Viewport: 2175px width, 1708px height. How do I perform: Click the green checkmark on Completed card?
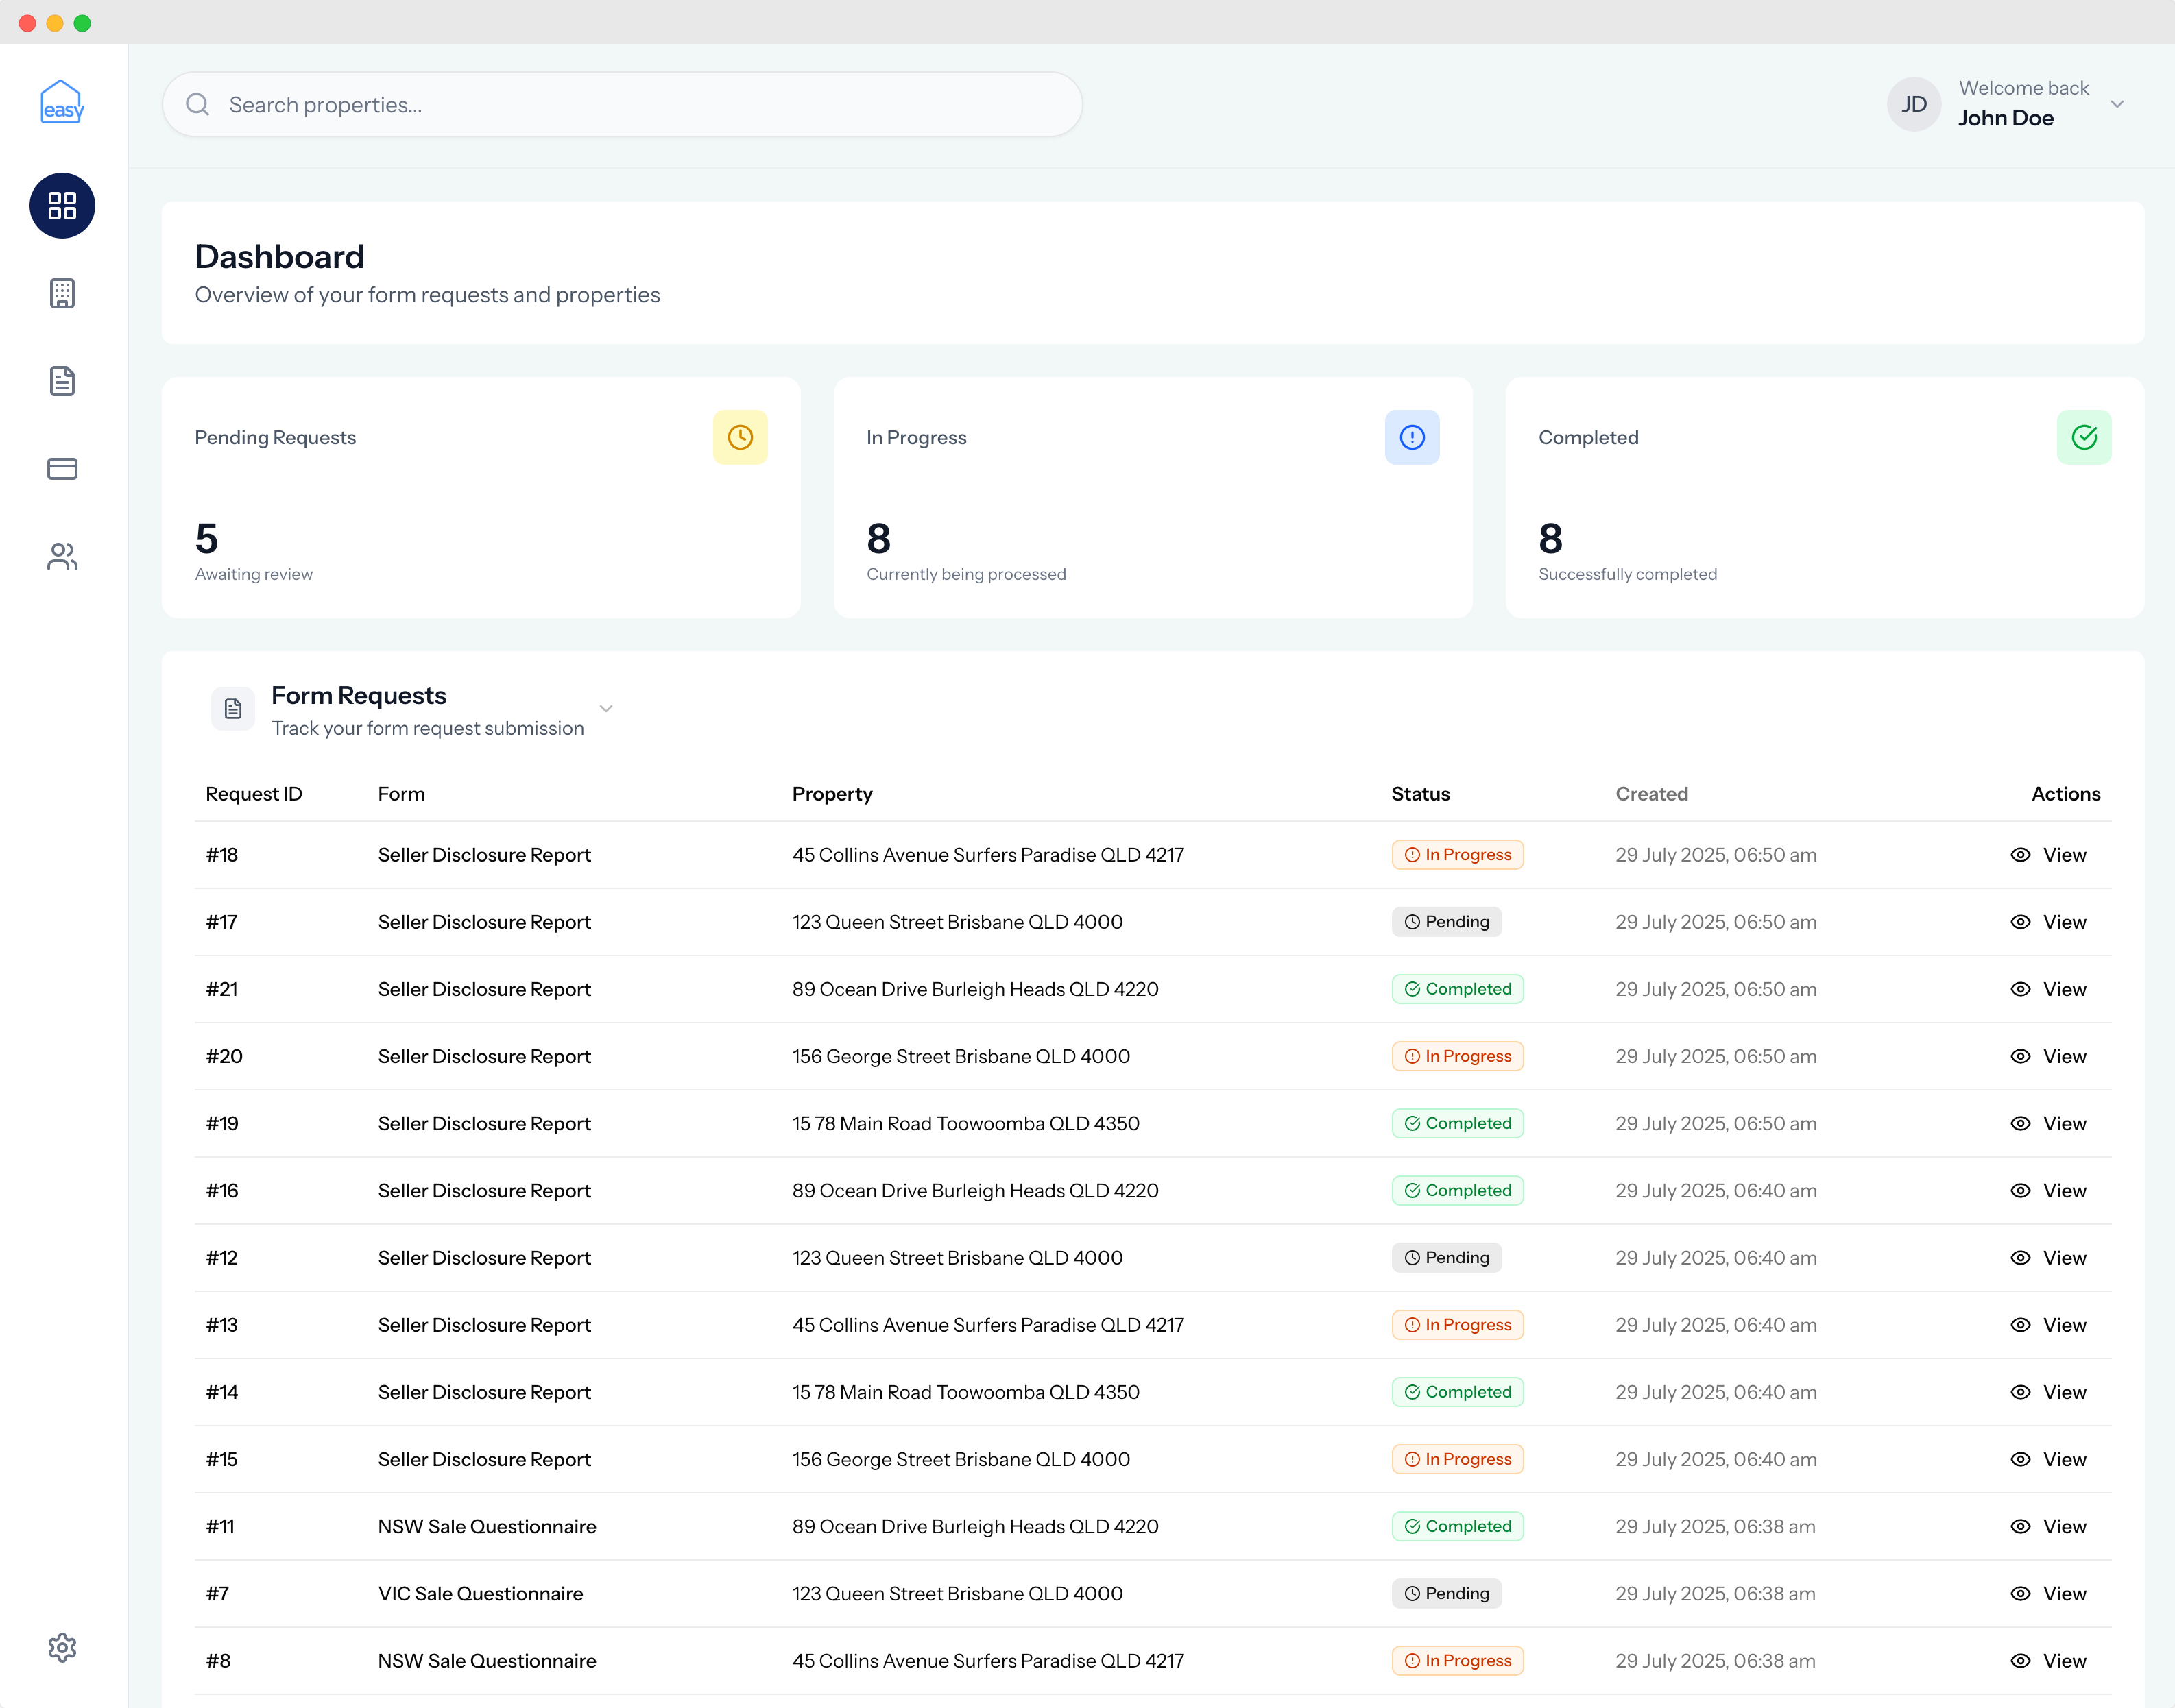click(x=2085, y=437)
